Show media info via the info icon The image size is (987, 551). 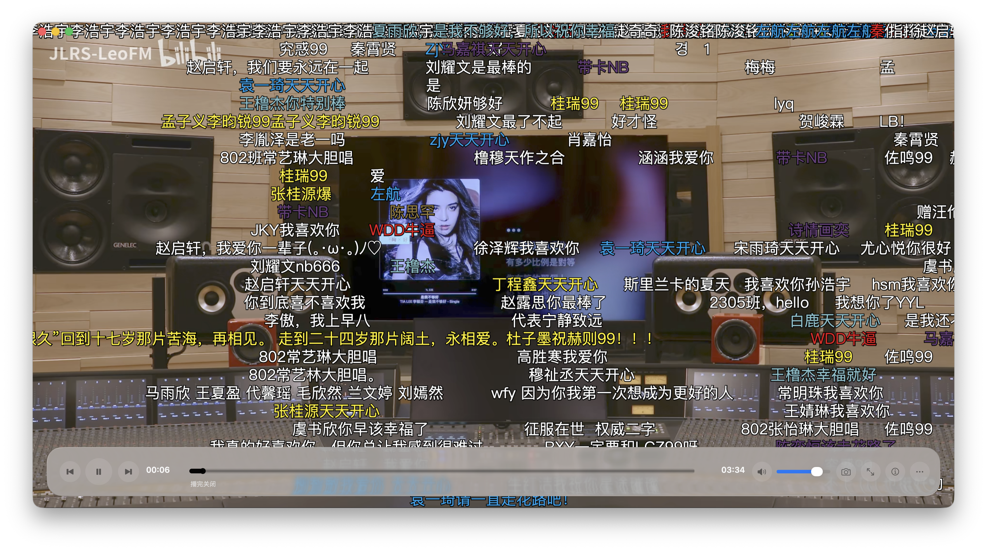coord(895,471)
